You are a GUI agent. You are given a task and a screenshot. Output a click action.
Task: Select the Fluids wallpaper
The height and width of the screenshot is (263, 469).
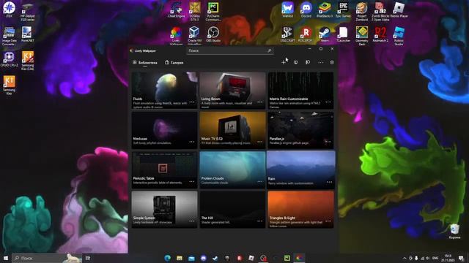click(x=164, y=90)
